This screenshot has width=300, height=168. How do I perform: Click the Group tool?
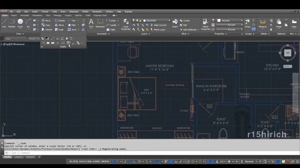pos(247,23)
